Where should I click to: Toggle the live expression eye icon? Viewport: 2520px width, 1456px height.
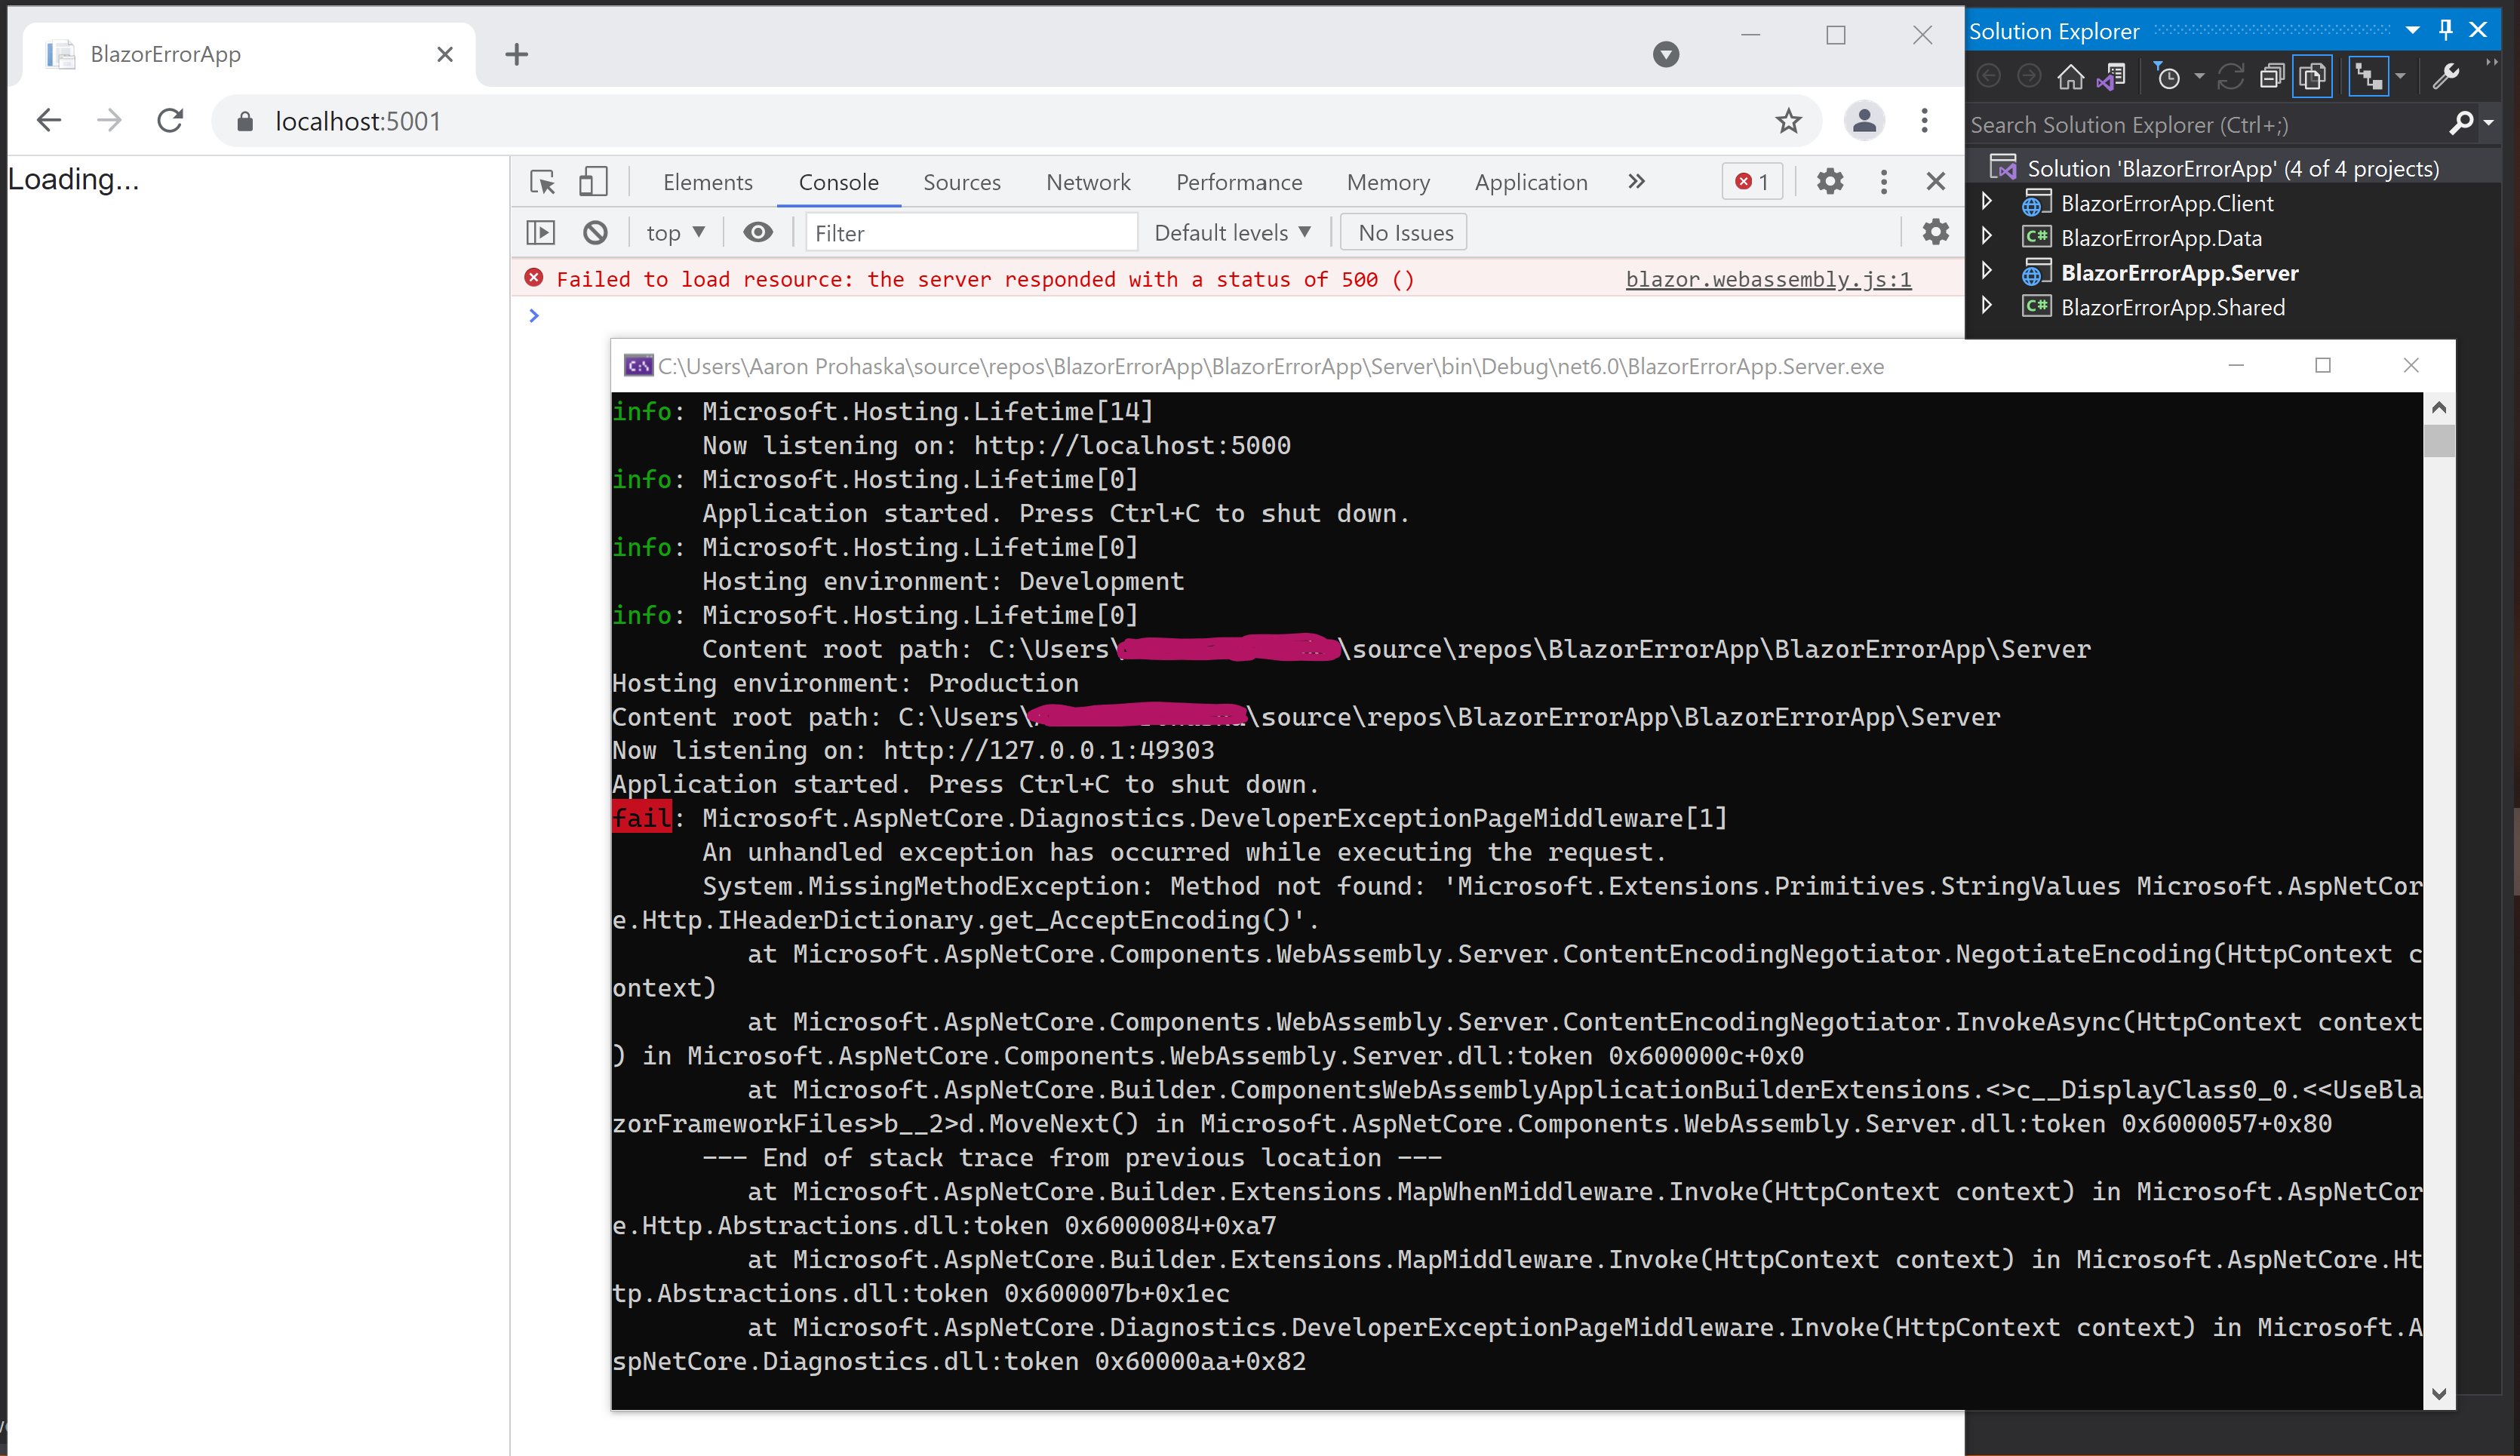tap(758, 231)
